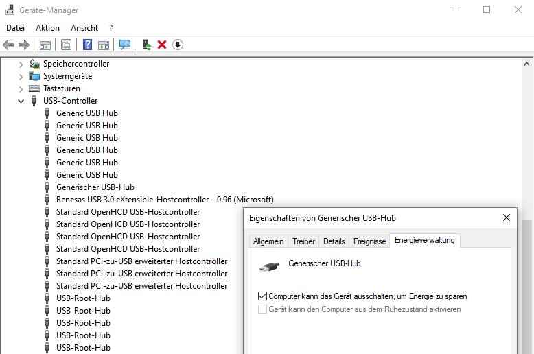
Task: Open the Ansicht menu
Action: [84, 28]
